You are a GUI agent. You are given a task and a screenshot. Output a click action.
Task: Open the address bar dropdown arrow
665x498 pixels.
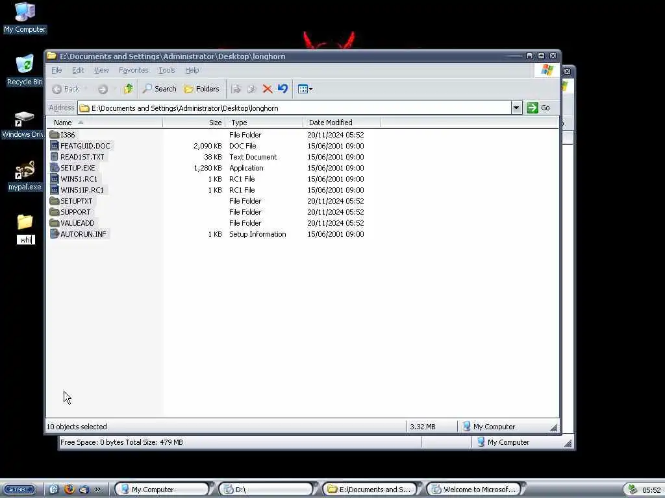pos(516,108)
